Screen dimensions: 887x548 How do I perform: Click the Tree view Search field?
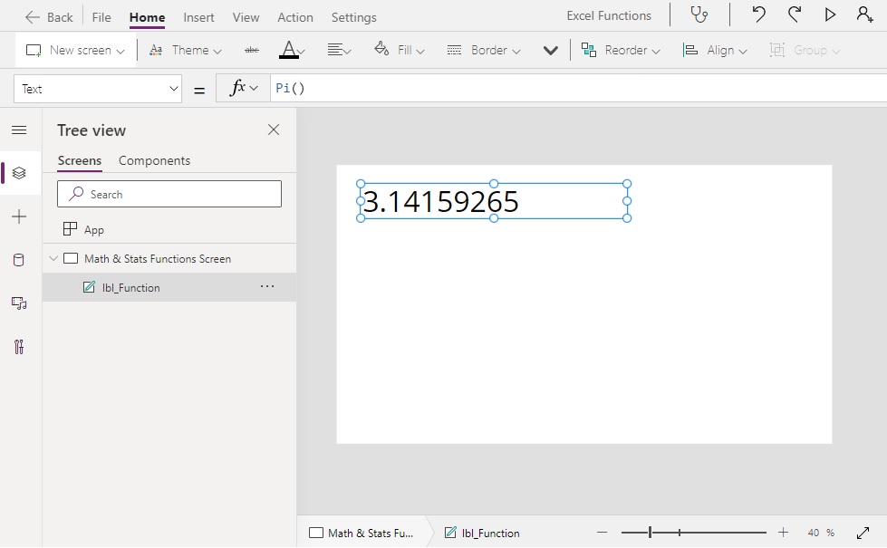(169, 194)
